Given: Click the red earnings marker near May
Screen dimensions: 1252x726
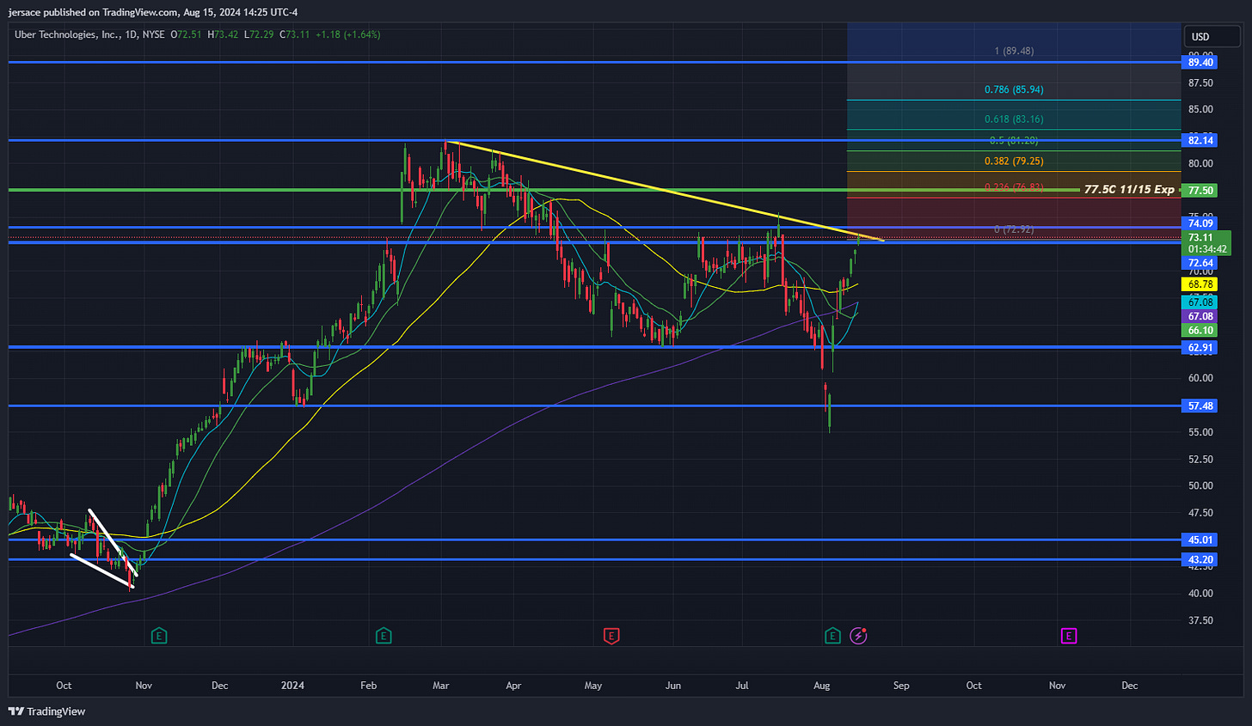Looking at the screenshot, I should [x=611, y=636].
